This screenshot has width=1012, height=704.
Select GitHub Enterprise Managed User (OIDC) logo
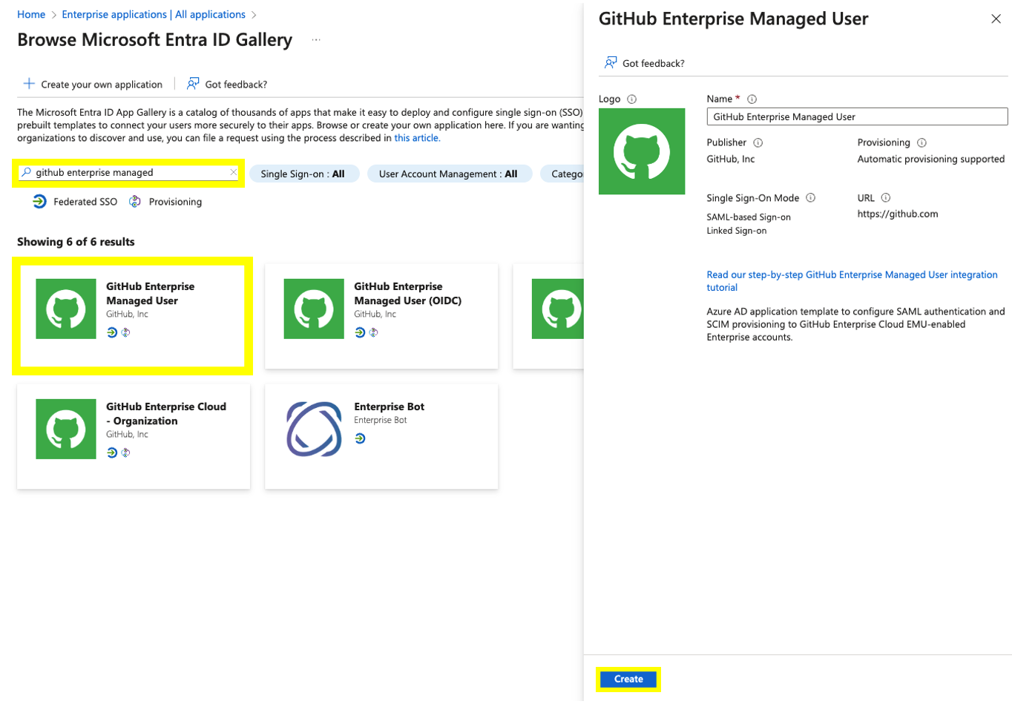(x=314, y=309)
